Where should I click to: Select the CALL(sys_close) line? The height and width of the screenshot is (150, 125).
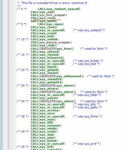44,27
